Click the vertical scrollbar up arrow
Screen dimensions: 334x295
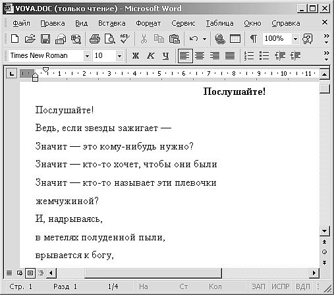click(x=324, y=74)
